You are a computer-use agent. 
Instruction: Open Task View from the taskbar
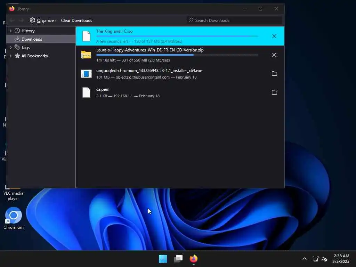tap(178, 259)
